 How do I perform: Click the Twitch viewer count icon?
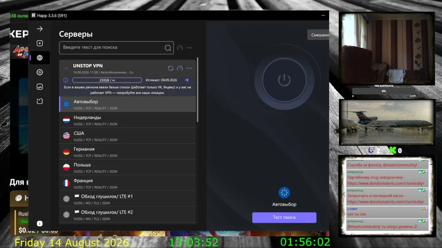click(372, 150)
